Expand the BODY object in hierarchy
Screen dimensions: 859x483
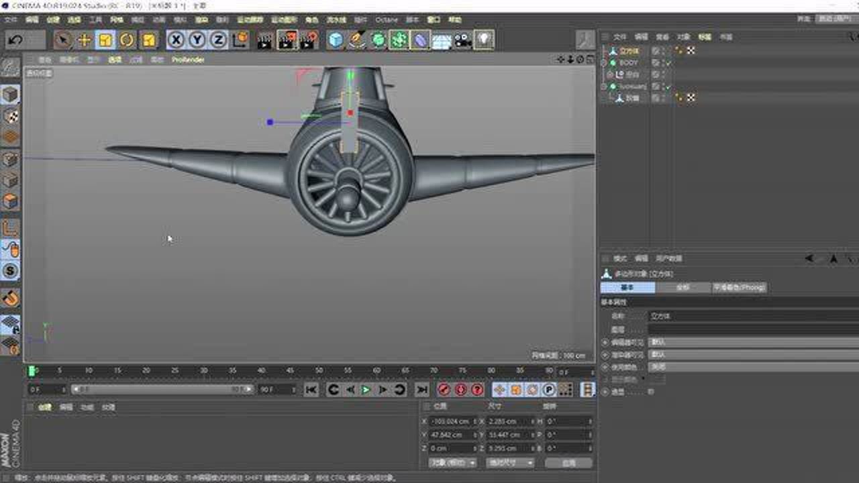(x=604, y=62)
